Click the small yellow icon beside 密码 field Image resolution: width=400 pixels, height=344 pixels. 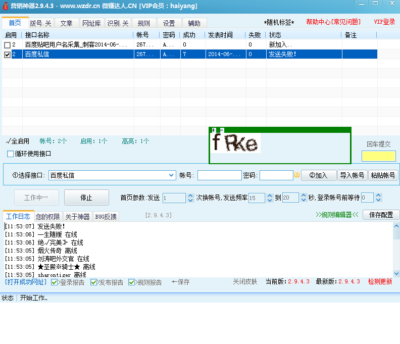297,175
